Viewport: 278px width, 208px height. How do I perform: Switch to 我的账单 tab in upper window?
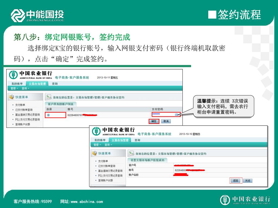click(x=17, y=84)
